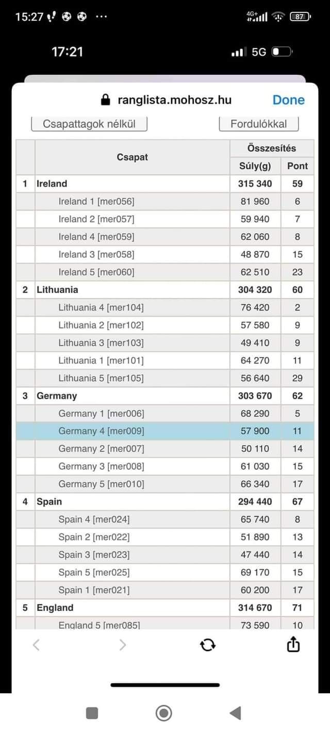Select the Germany team row
The height and width of the screenshot is (733, 330).
coord(165,396)
